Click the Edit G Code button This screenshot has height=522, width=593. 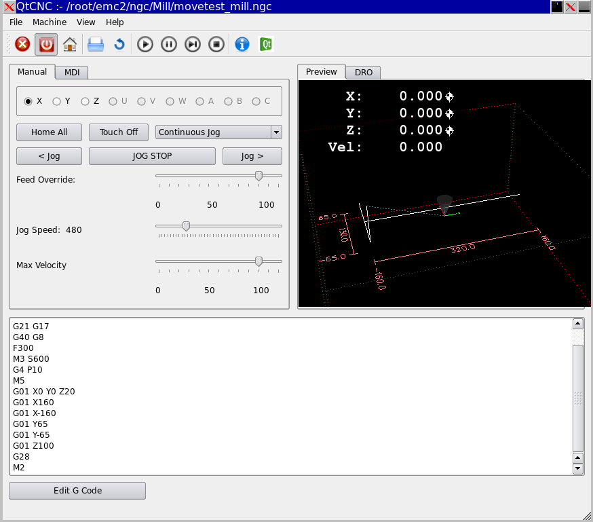77,491
